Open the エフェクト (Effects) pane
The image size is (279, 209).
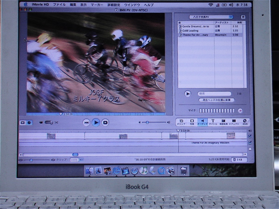point(234,122)
